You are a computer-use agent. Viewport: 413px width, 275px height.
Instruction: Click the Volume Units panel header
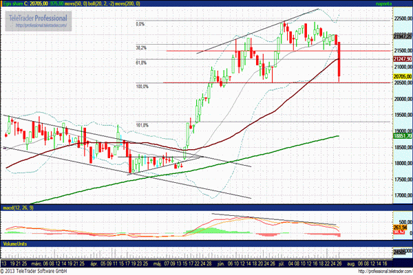(15, 244)
